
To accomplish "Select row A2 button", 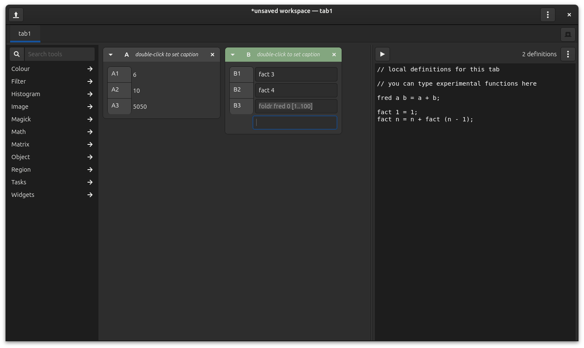I will coord(119,90).
